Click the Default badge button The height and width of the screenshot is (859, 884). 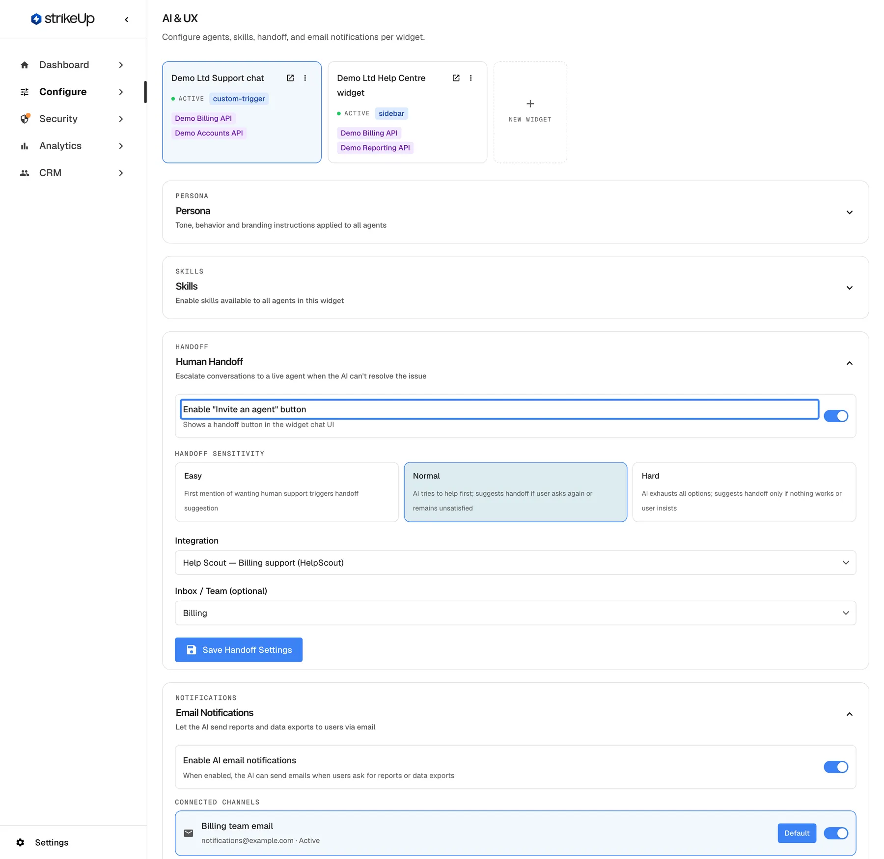(797, 833)
